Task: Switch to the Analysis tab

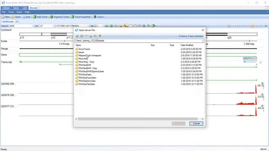Action: coord(6,8)
